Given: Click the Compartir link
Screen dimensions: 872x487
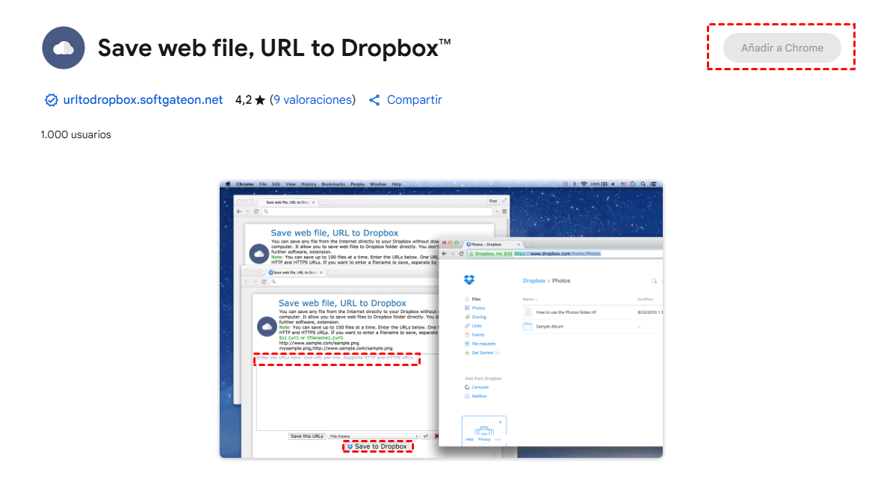Looking at the screenshot, I should (x=414, y=100).
